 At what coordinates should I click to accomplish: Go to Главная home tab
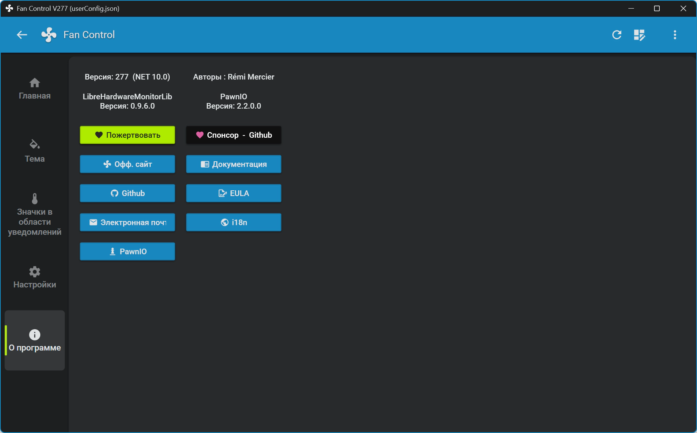(x=35, y=89)
